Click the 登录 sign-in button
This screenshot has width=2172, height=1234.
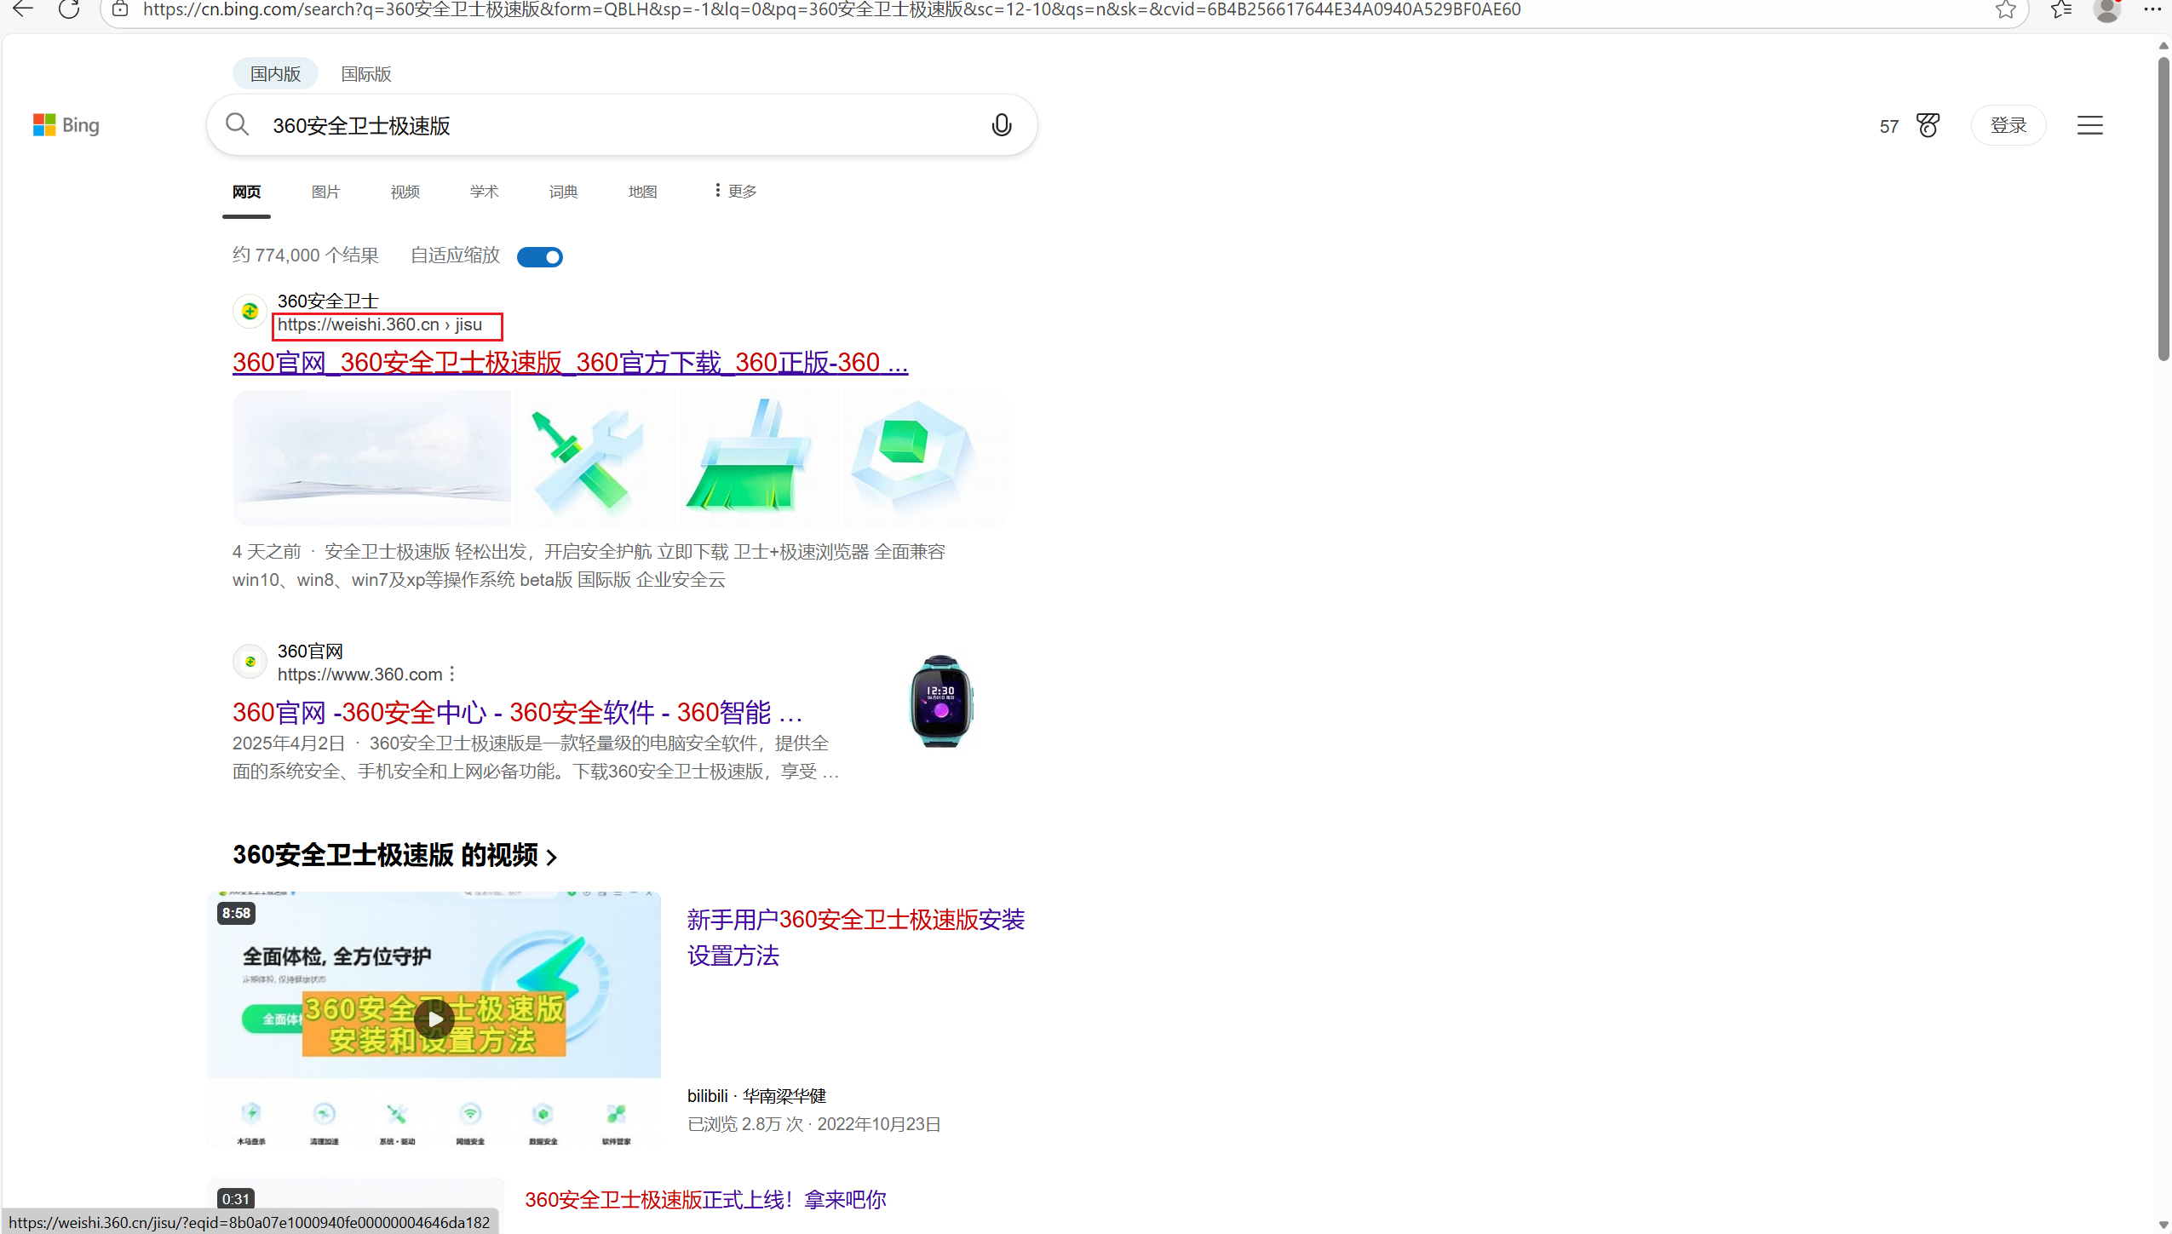2008,125
